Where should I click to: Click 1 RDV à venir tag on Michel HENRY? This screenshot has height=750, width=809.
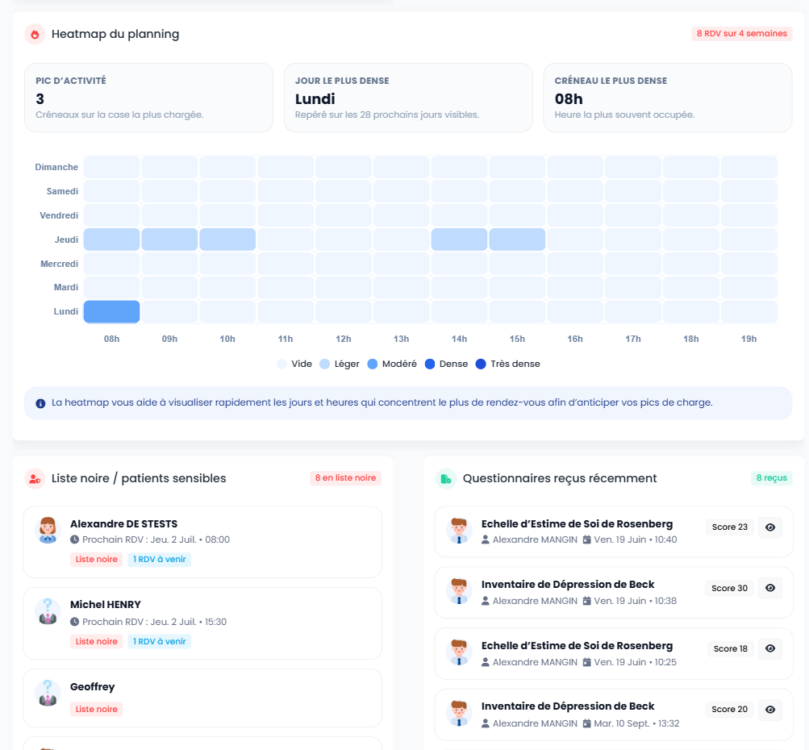[160, 642]
